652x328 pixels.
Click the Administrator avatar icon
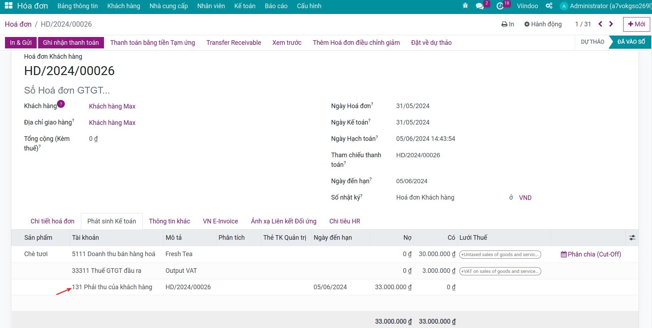564,6
